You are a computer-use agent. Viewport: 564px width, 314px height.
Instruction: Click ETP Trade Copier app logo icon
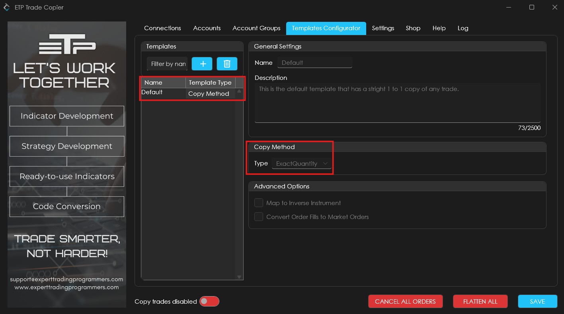coord(6,7)
